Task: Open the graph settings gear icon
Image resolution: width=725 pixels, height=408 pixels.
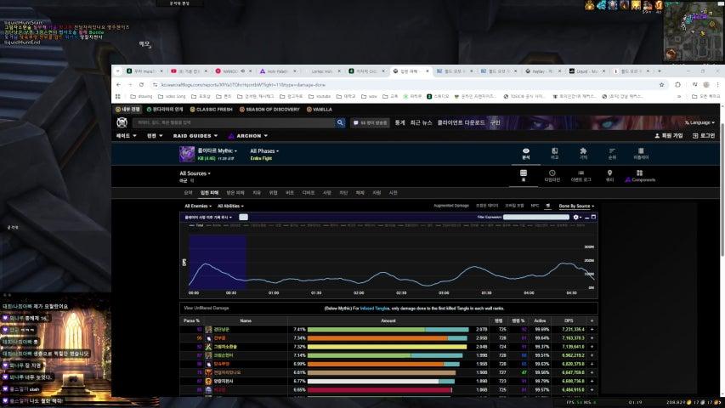Action: click(576, 217)
